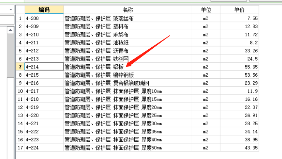The image size is (282, 159).
Task: Click price cell 38.95
Action: [240, 140]
